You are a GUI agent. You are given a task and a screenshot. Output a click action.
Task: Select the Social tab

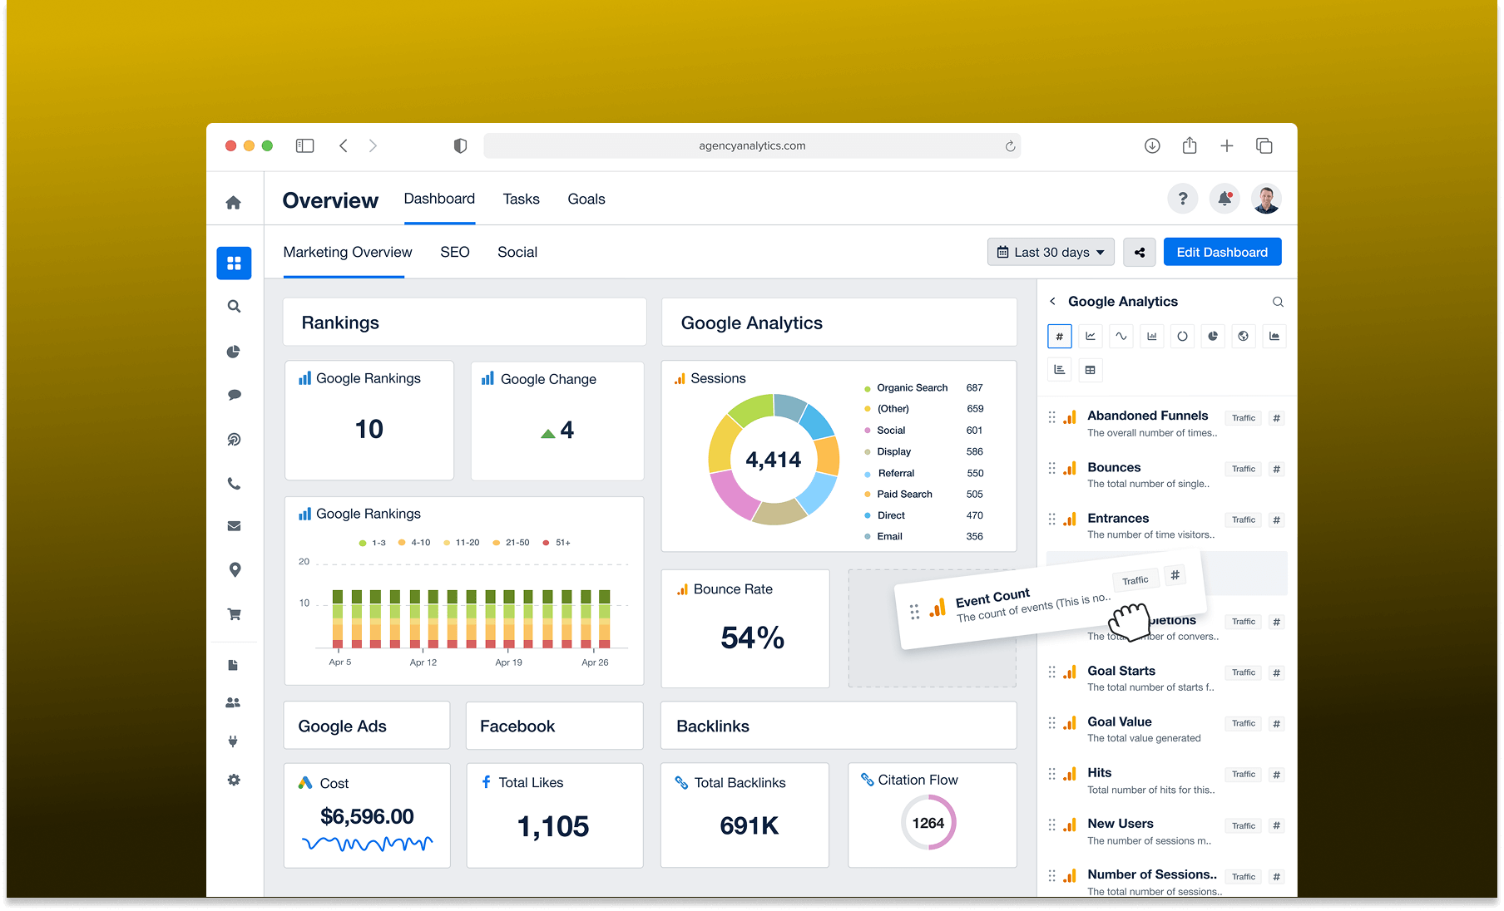pos(517,252)
